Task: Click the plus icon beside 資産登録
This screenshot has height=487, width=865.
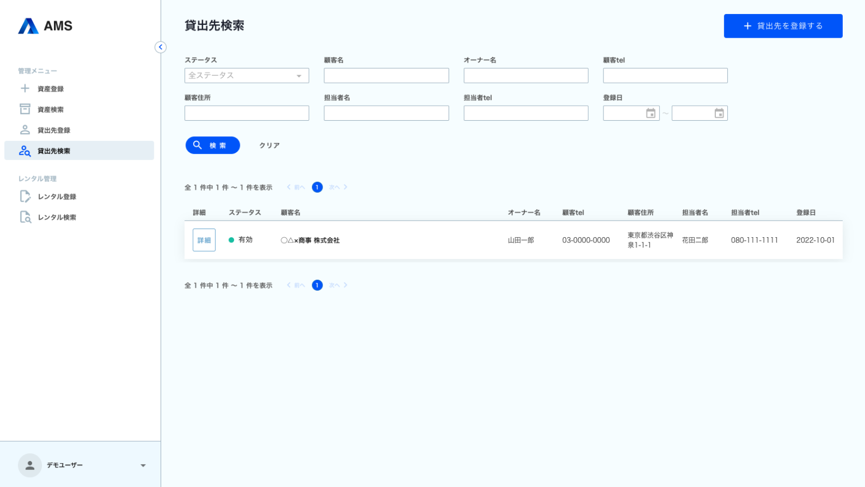Action: pos(25,89)
